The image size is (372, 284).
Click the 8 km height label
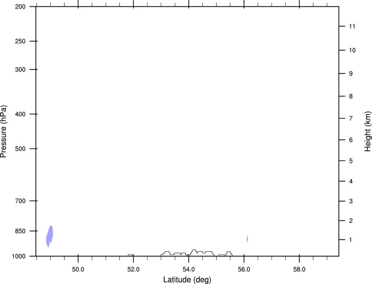pyautogui.click(x=351, y=97)
